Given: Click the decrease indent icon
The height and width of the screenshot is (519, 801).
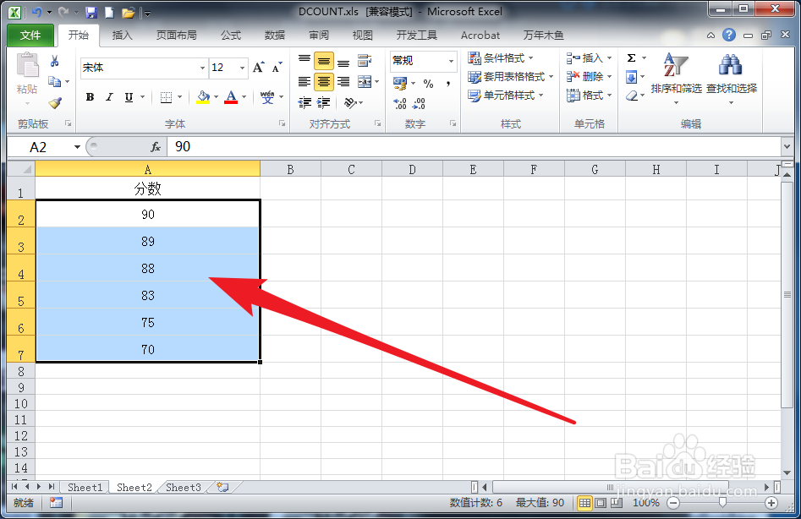Looking at the screenshot, I should pyautogui.click(x=304, y=103).
